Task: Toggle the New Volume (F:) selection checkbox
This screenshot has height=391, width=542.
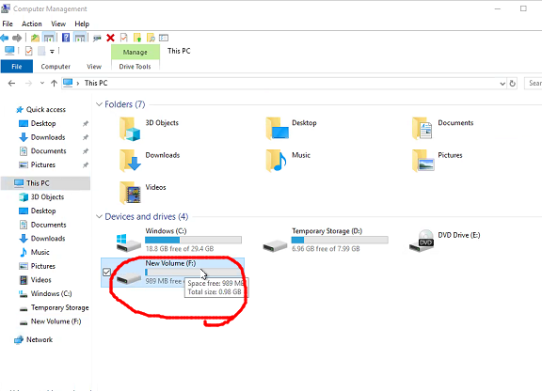Action: click(107, 273)
